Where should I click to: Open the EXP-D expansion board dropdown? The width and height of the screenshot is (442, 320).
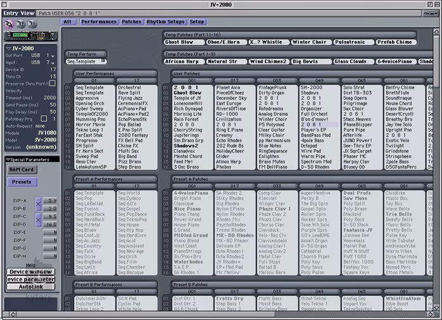pos(50,225)
